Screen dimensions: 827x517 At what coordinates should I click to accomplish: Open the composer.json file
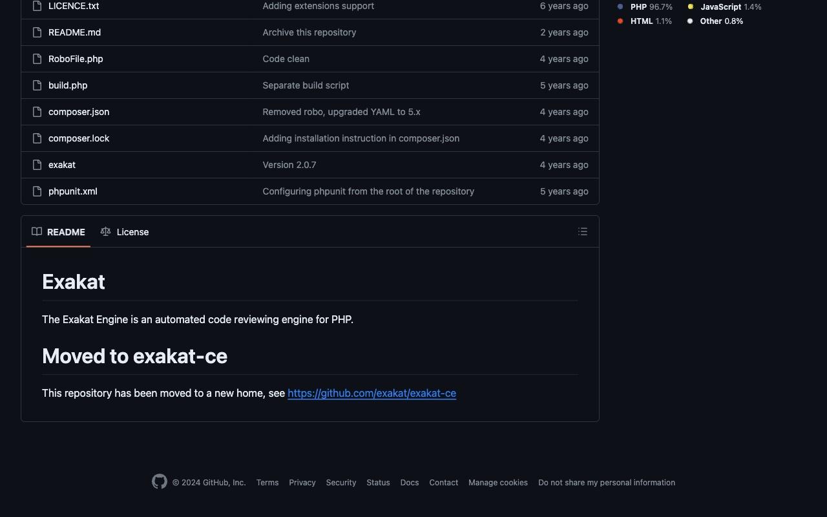point(79,112)
